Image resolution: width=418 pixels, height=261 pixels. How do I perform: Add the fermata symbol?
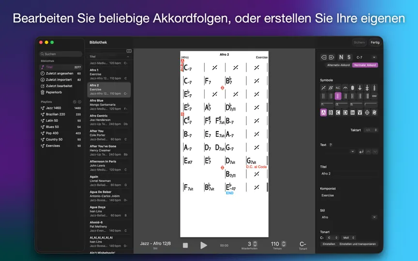point(345,88)
